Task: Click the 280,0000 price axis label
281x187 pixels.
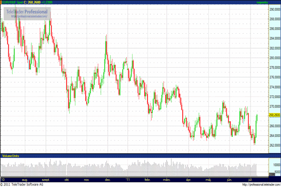Action: pos(274,58)
